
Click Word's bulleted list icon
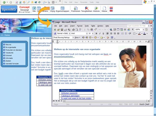[126, 33]
